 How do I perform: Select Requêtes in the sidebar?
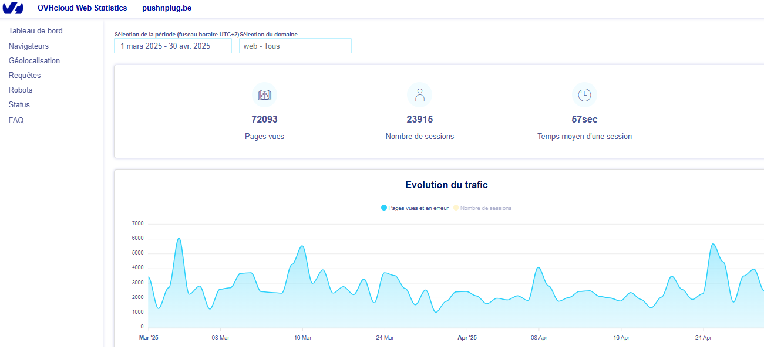click(x=25, y=76)
